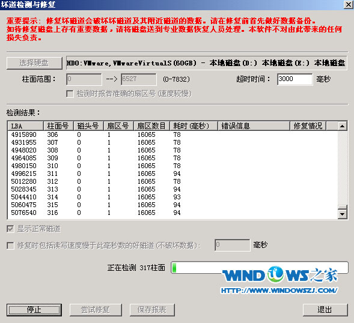
Task: Close the 坏道检测与修复 dialog
Action: click(x=348, y=5)
